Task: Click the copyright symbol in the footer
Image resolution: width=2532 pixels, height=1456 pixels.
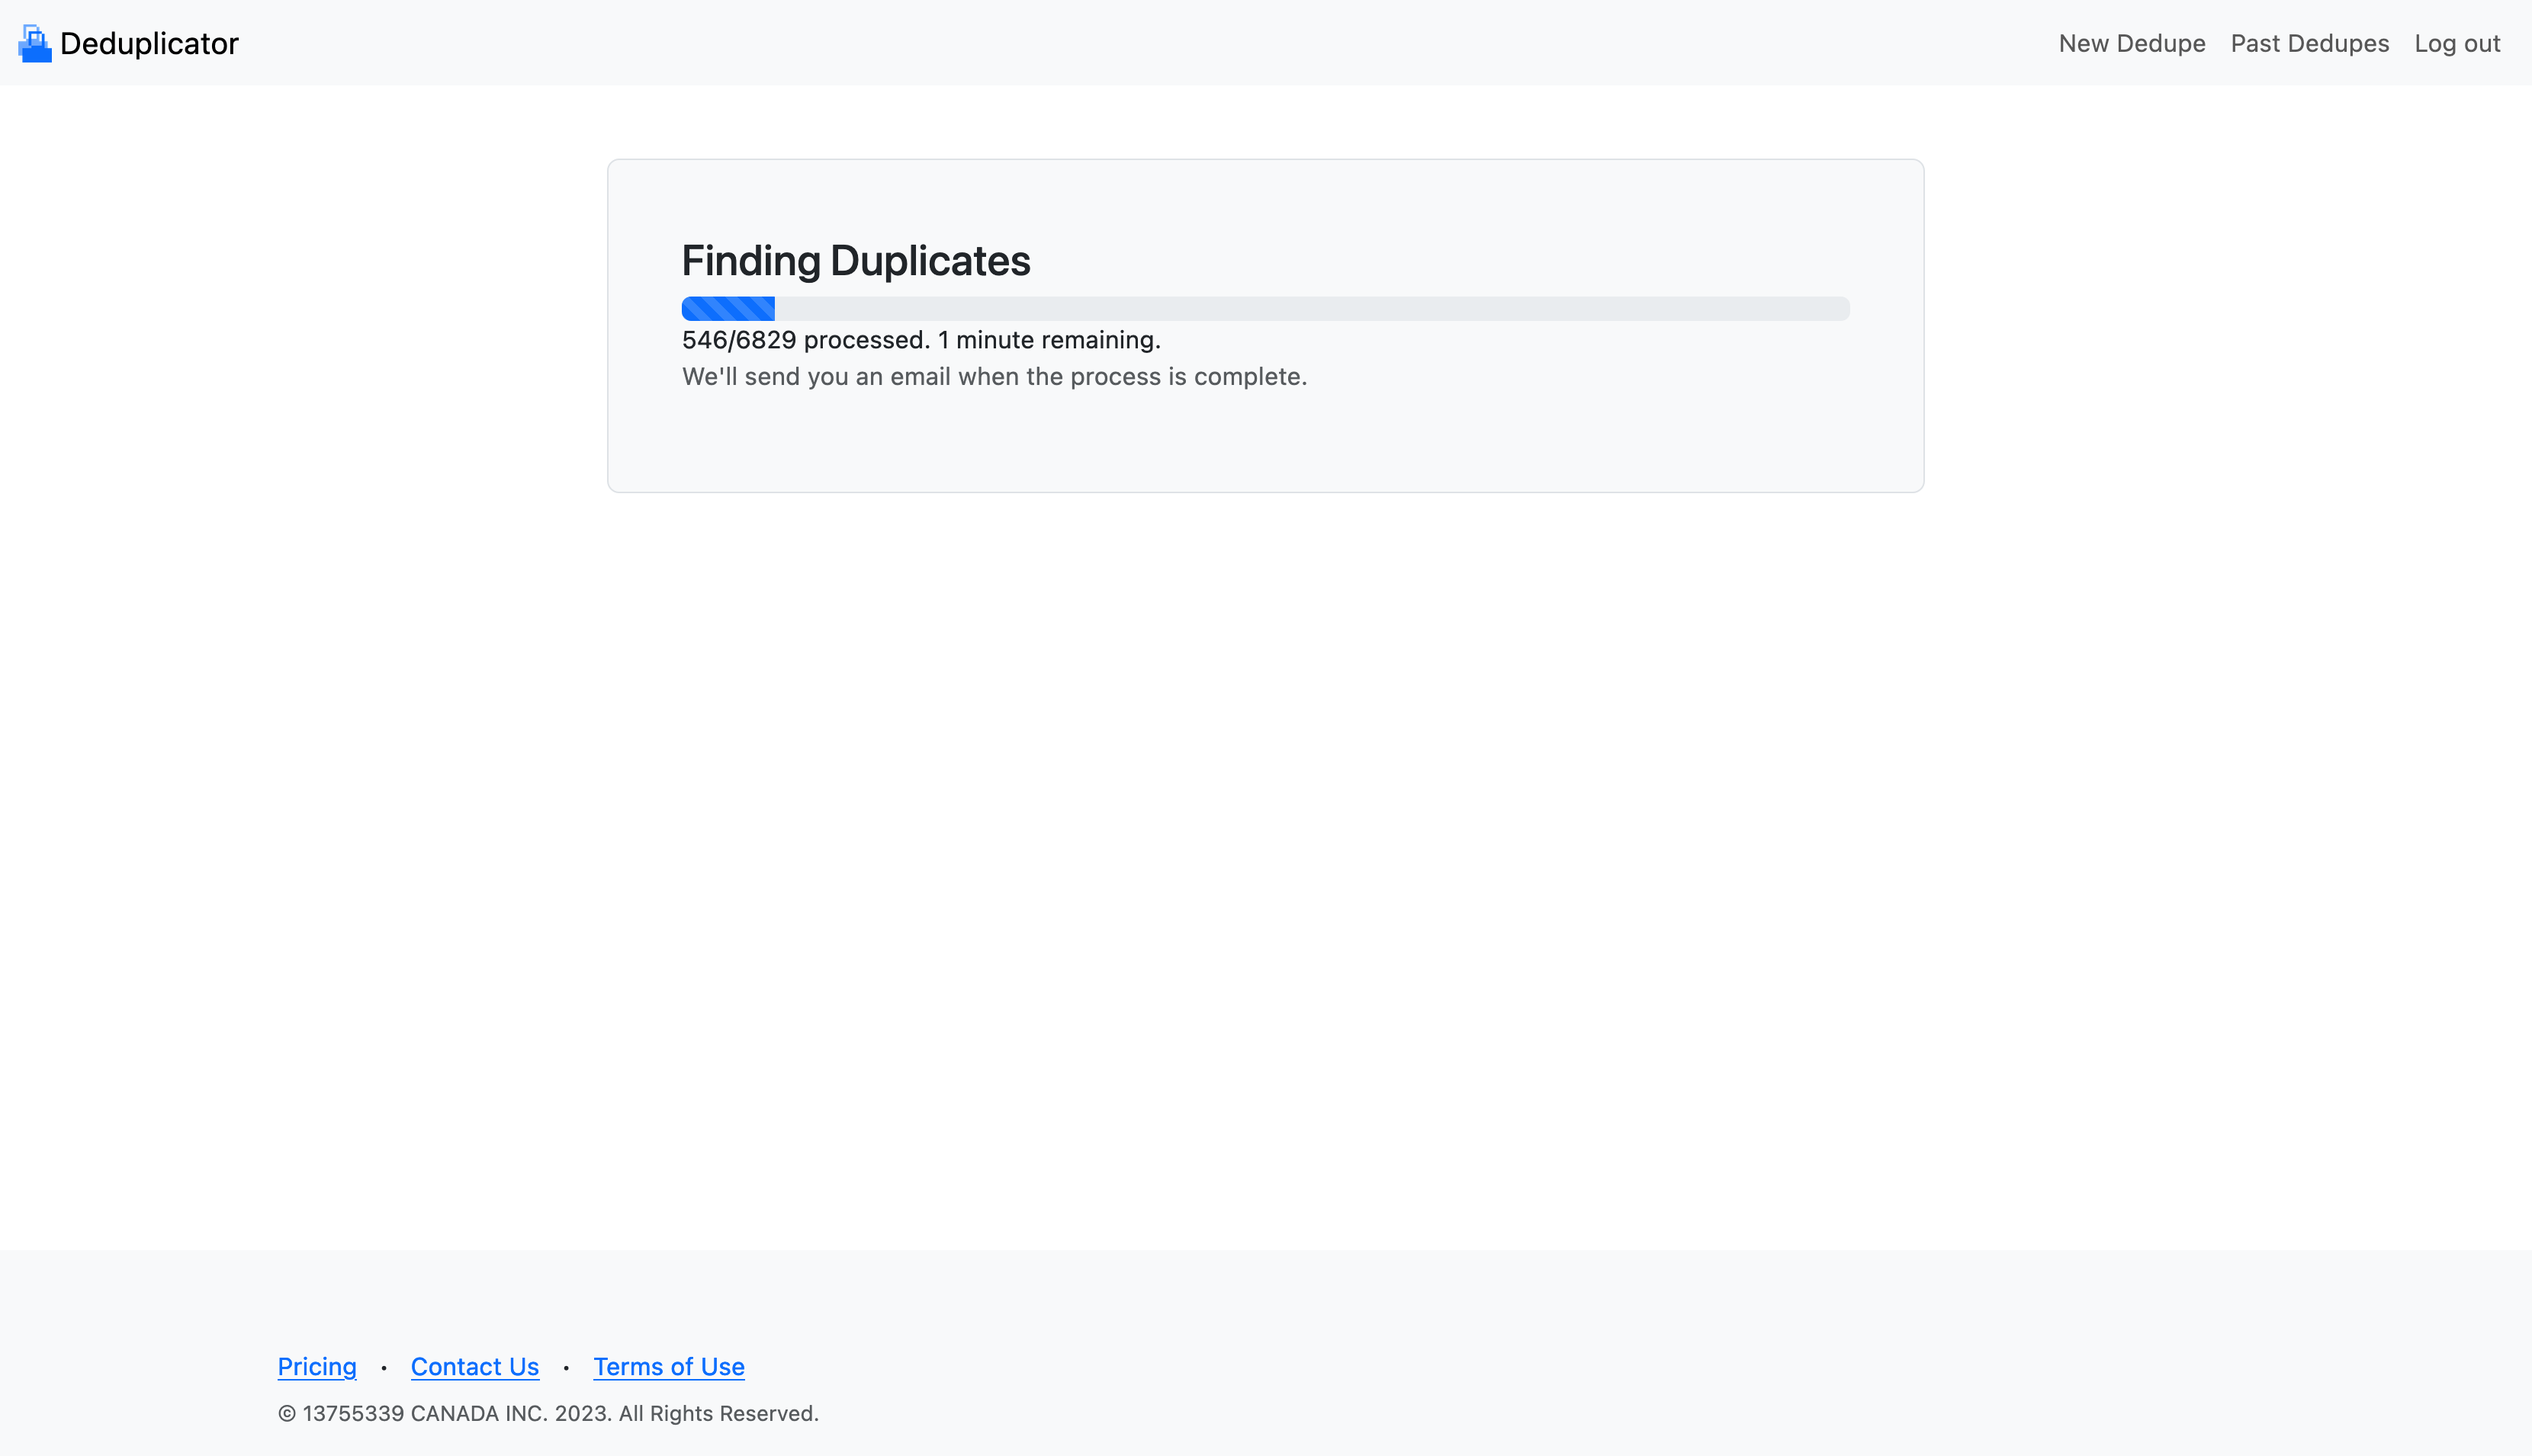Action: pyautogui.click(x=287, y=1413)
